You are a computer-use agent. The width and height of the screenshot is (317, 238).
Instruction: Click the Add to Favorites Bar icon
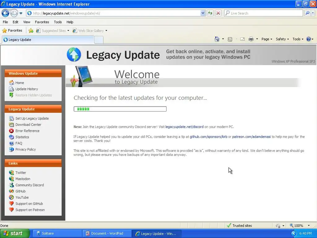(x=31, y=31)
